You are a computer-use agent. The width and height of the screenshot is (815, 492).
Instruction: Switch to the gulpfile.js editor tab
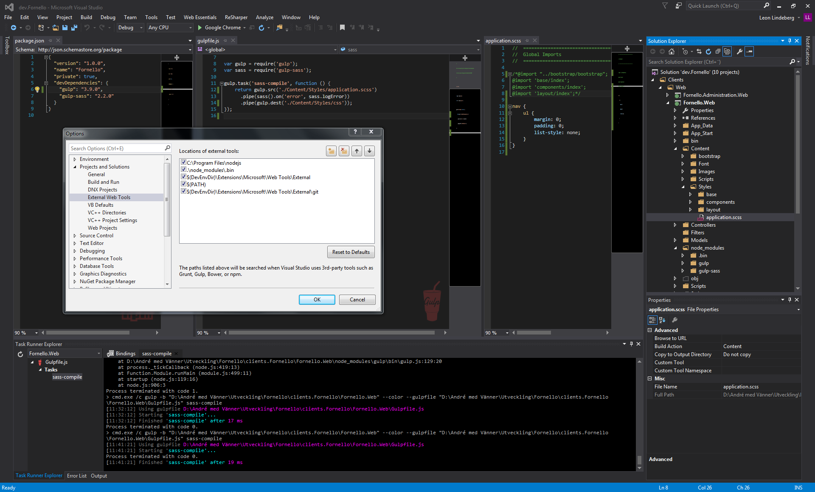(208, 41)
